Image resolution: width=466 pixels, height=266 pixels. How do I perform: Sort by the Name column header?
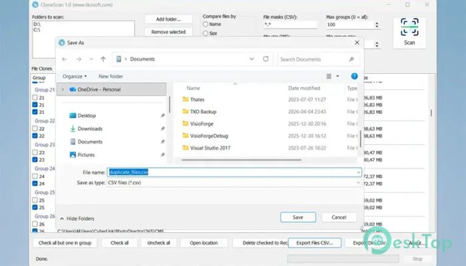[x=193, y=88]
